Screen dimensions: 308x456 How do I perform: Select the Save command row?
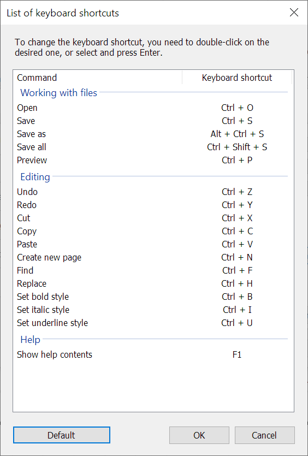pyautogui.click(x=153, y=121)
